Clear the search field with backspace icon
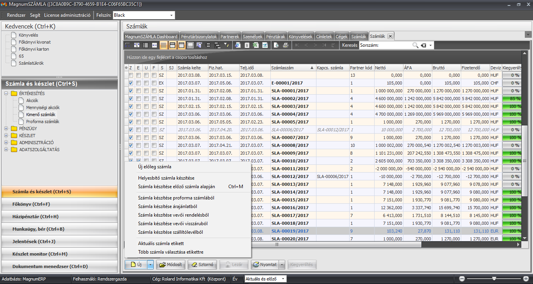This screenshot has height=284, width=533. coord(424,46)
